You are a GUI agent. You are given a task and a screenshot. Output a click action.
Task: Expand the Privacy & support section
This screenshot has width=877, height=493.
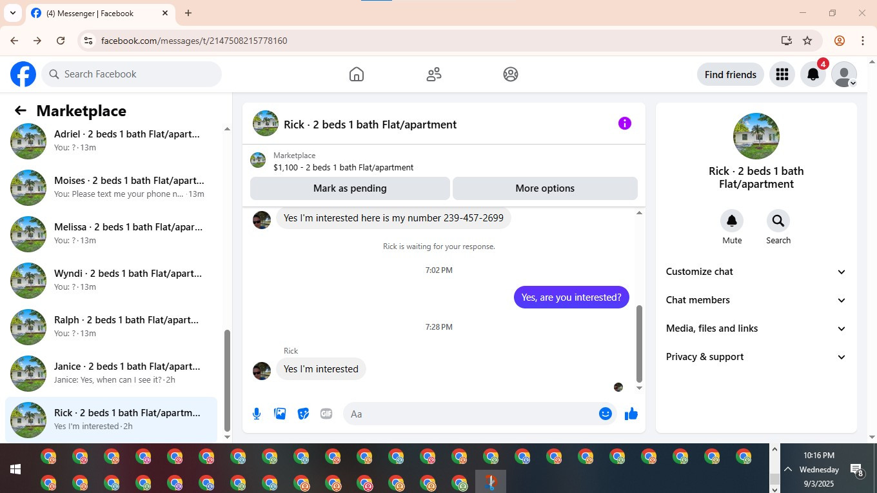(x=756, y=357)
